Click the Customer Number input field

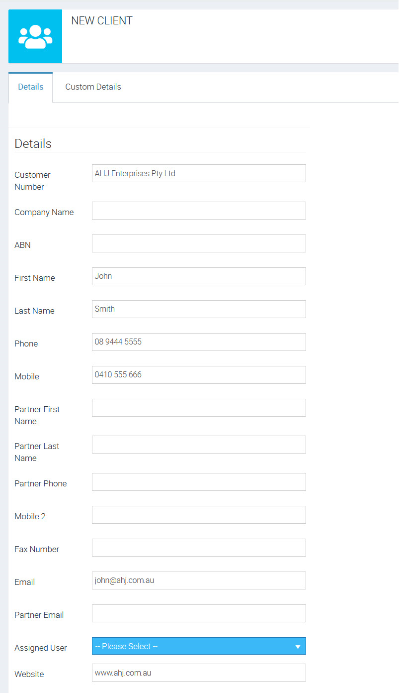(199, 173)
